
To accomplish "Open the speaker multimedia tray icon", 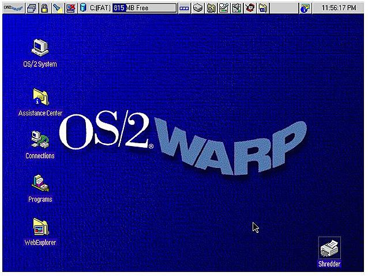I will click(236, 8).
